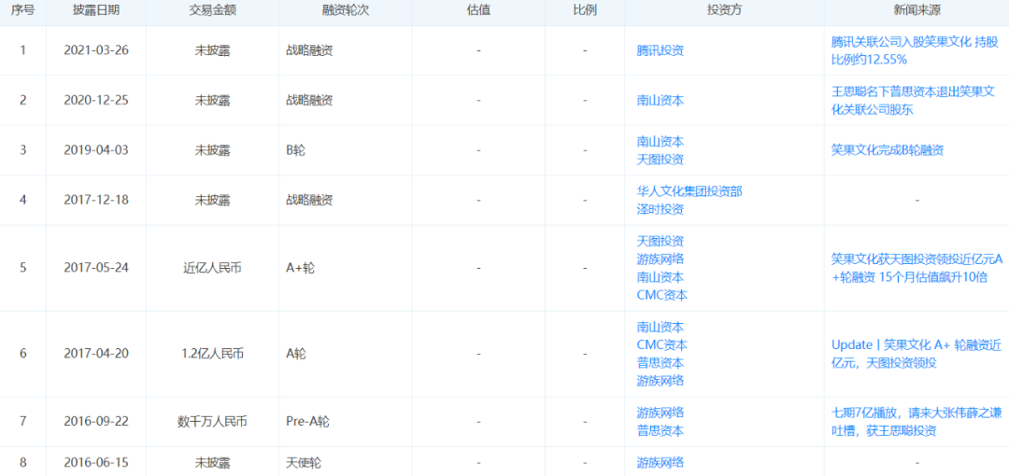Select the 融资轮次 column header
The image size is (1009, 476).
tap(346, 12)
